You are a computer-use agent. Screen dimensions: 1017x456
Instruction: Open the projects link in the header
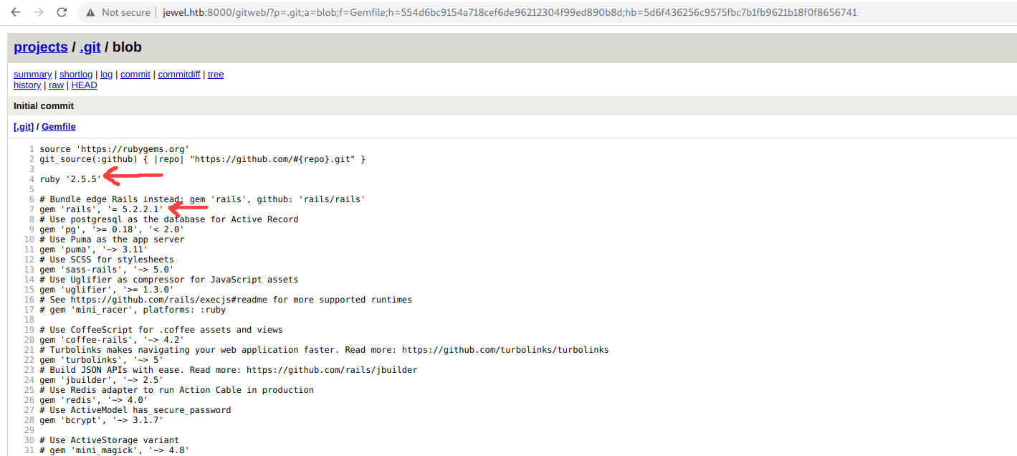(41, 47)
